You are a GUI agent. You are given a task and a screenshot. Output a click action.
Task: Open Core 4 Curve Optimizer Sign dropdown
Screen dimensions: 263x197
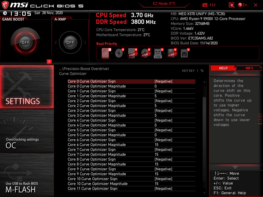coord(163,120)
